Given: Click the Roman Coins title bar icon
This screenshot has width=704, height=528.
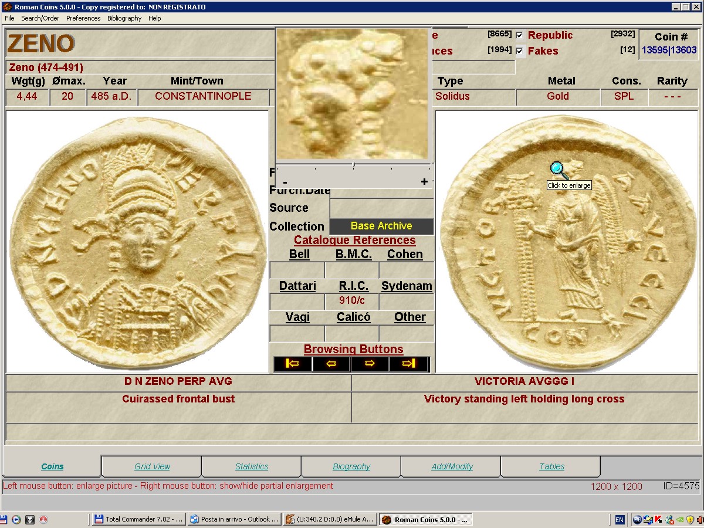Looking at the screenshot, I should (x=7, y=7).
